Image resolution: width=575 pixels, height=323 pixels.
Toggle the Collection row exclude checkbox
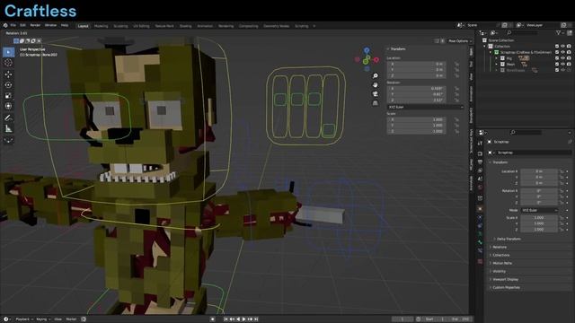pos(557,47)
